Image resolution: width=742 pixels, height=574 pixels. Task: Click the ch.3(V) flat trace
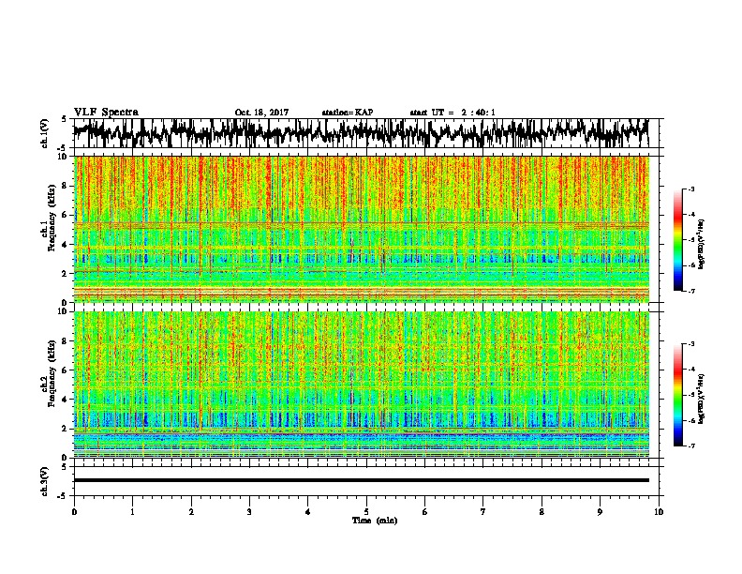pyautogui.click(x=362, y=480)
